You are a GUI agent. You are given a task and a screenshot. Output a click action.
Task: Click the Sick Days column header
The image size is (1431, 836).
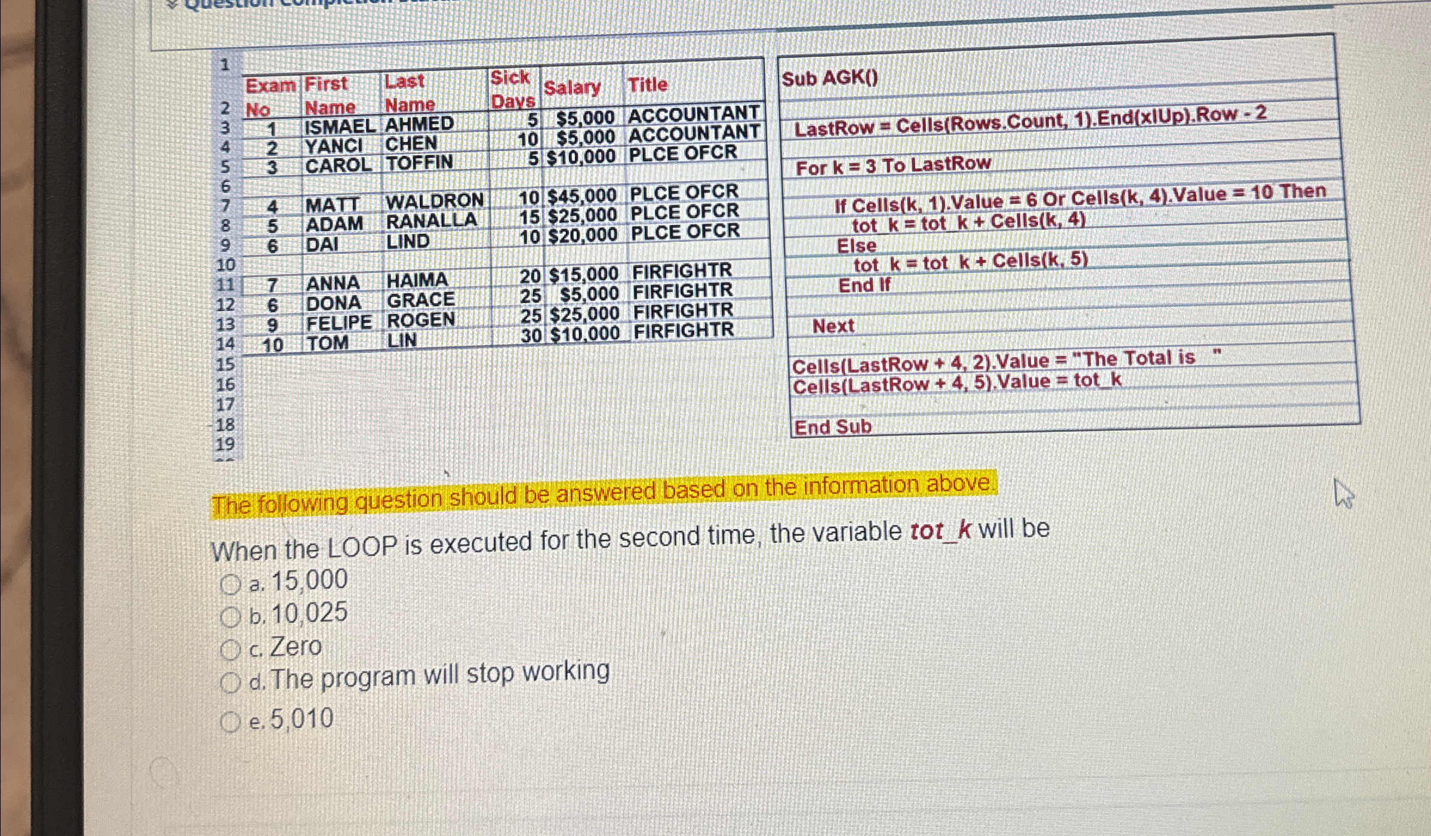[x=512, y=90]
